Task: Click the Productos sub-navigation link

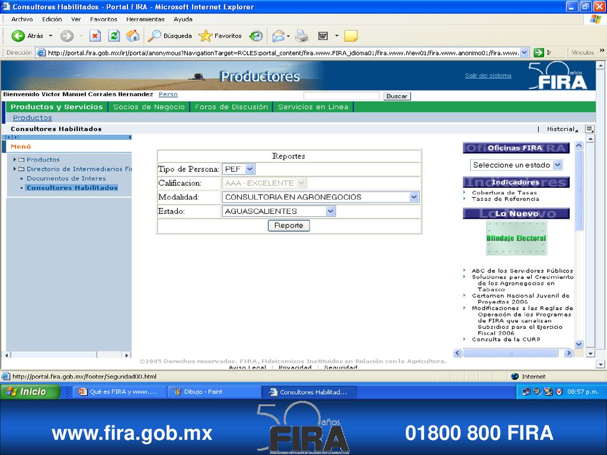Action: 32,118
